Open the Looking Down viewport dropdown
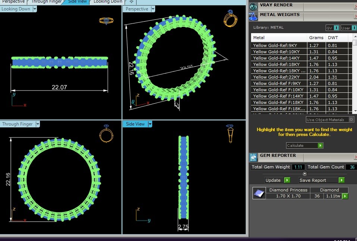This screenshot has height=241, width=357. 35,9
